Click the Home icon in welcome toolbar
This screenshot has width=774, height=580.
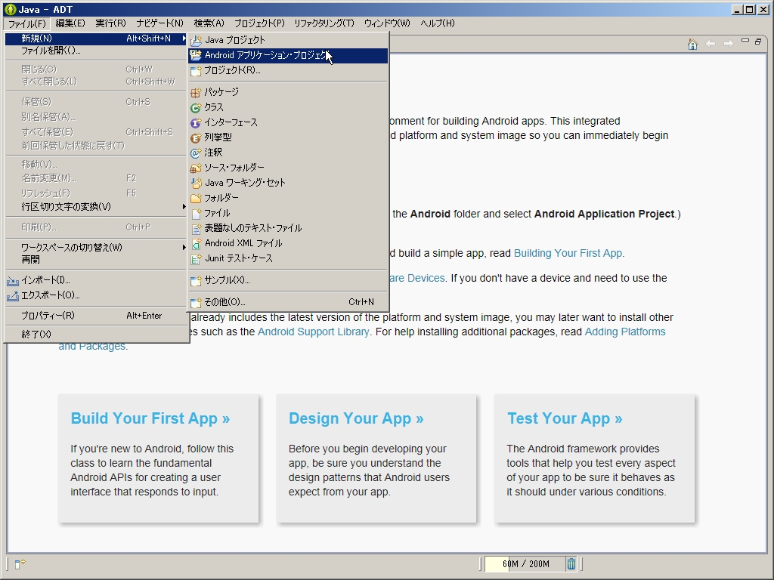(692, 45)
